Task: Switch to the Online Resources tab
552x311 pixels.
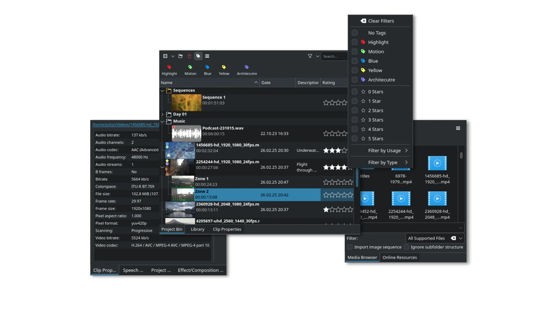Action: click(x=400, y=257)
